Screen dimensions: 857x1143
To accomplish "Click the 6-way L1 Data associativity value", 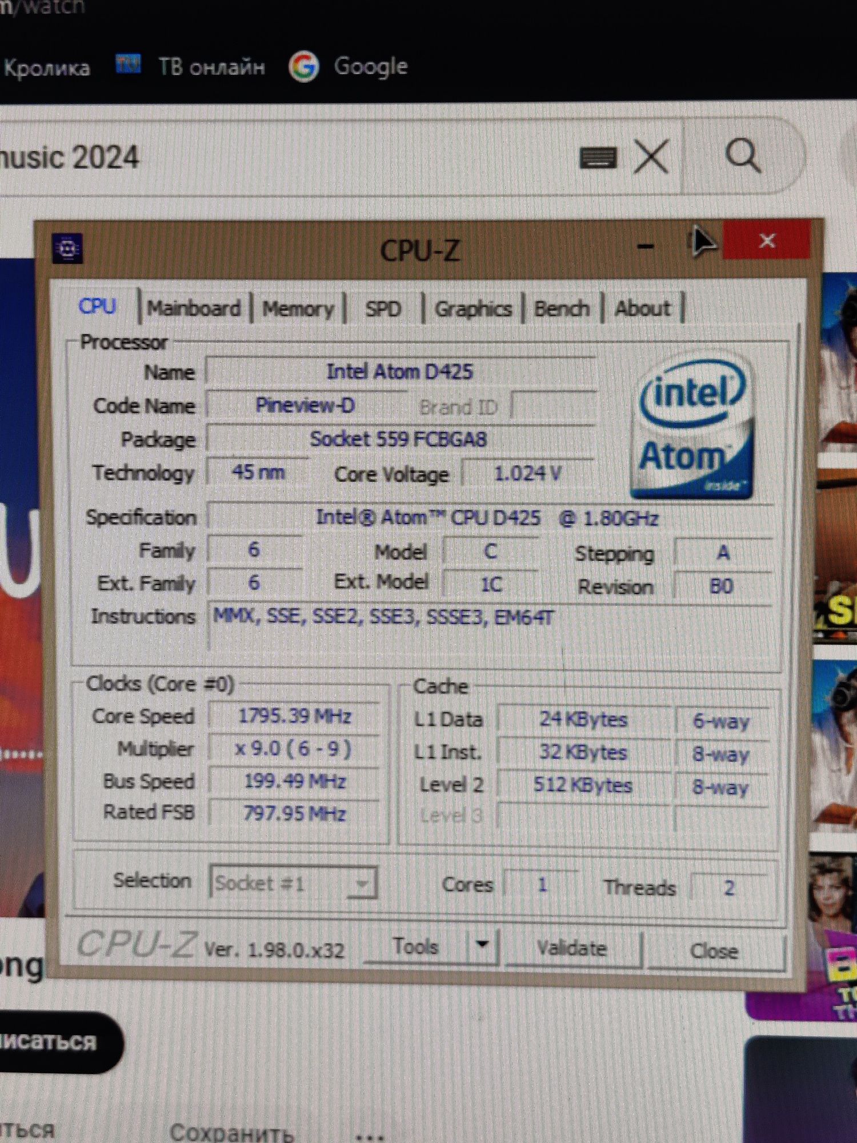I will click(721, 721).
